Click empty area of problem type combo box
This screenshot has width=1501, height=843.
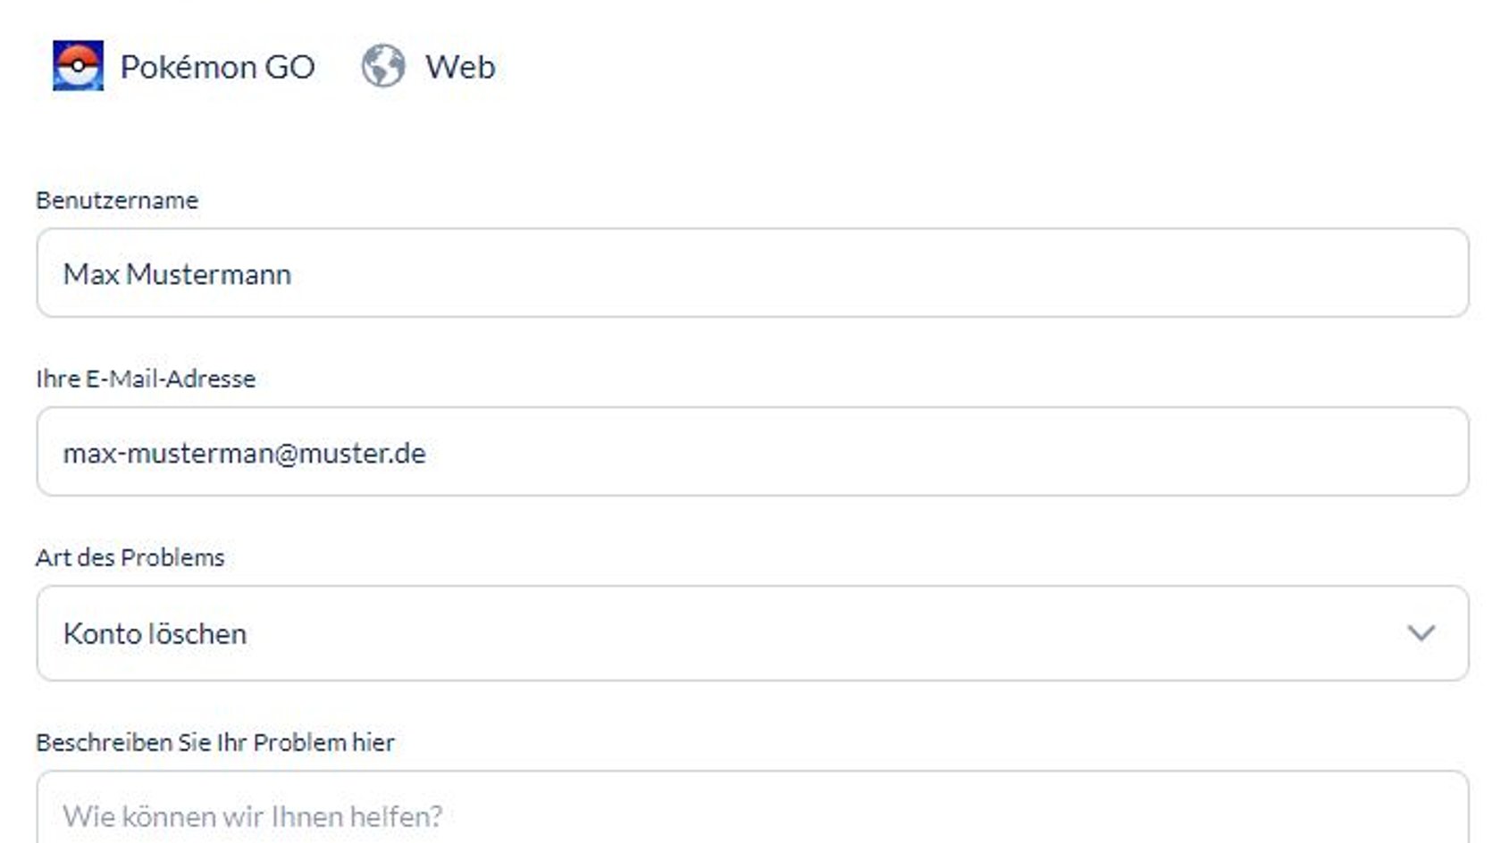[804, 633]
